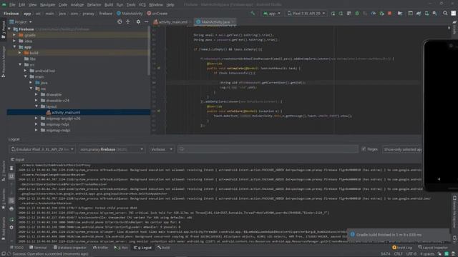
Task: Open the com.pranay.firebase process dropdown
Action: click(112, 149)
